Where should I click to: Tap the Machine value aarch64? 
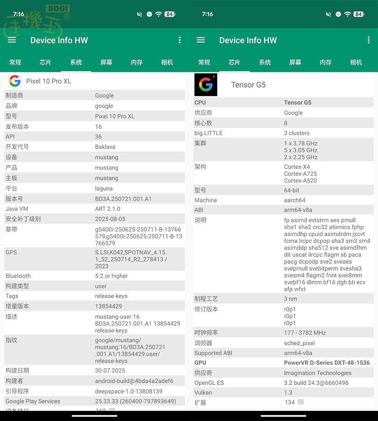tap(295, 200)
